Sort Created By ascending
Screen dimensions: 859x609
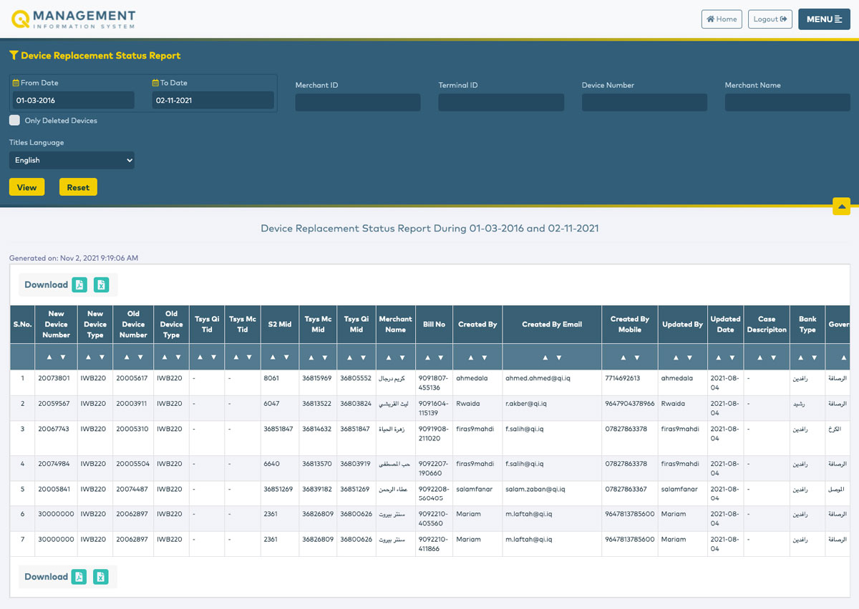470,357
